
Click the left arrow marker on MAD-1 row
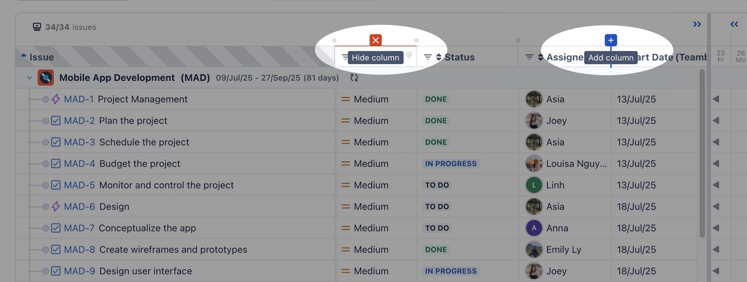click(x=716, y=99)
